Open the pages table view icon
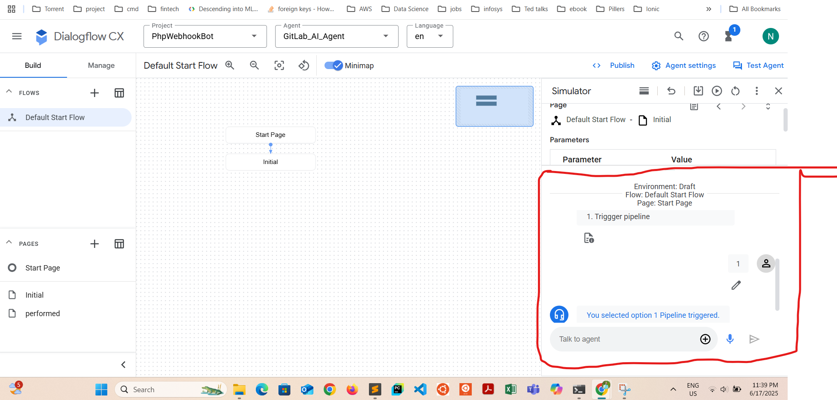837x400 pixels. (119, 244)
